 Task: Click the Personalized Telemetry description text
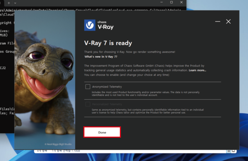(148, 111)
